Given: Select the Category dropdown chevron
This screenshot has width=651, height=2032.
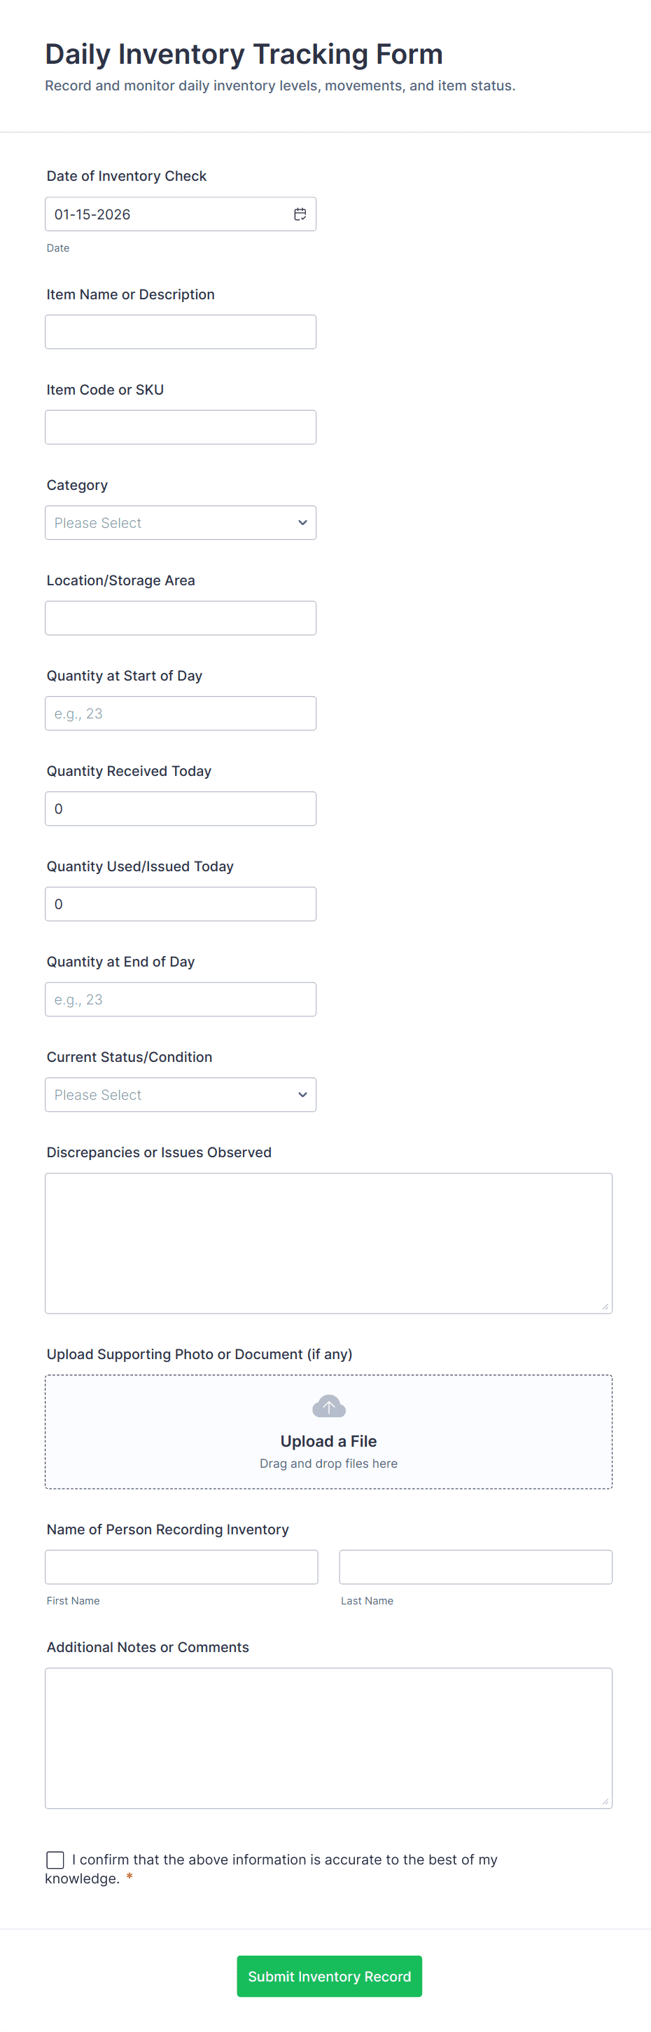Looking at the screenshot, I should [302, 522].
